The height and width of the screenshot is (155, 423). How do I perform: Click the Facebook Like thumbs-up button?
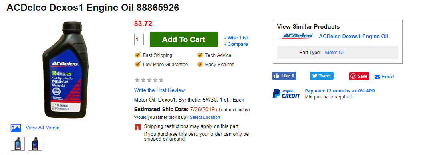point(284,76)
